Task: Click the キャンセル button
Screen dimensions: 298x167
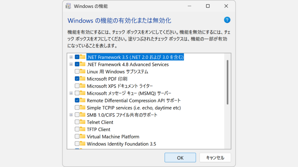Action: [x=215, y=158]
